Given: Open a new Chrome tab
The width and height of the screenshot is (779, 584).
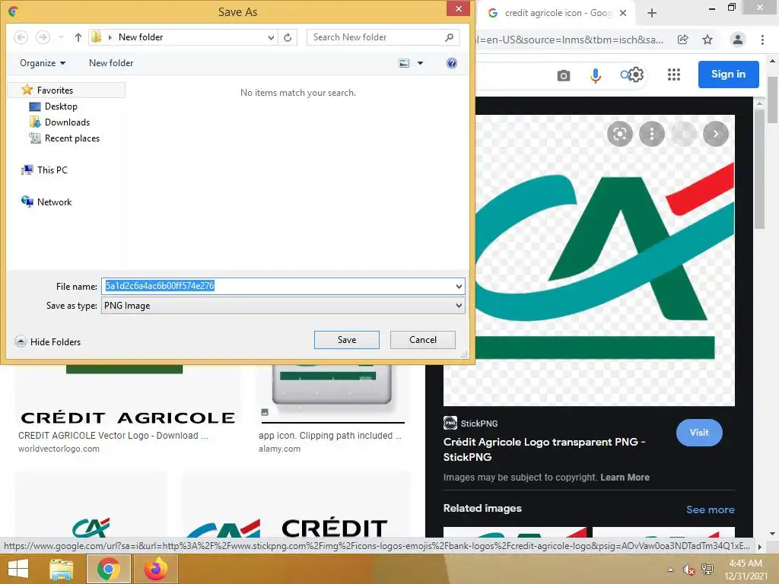Looking at the screenshot, I should (x=652, y=13).
